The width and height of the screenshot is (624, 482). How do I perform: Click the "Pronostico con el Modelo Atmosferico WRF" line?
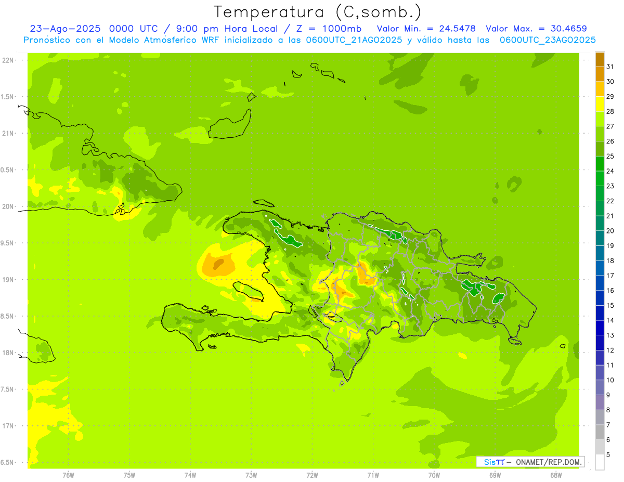(x=309, y=40)
